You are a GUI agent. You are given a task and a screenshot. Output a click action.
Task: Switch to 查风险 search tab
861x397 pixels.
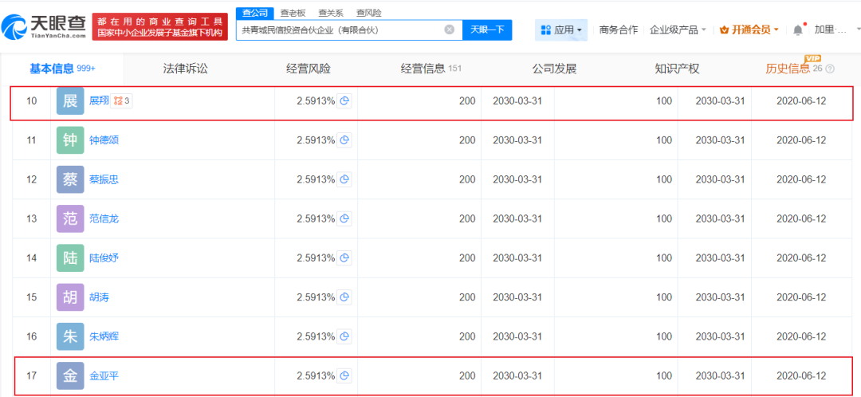coord(368,12)
